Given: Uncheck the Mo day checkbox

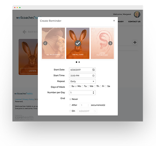Looking at the screenshot, I should (76, 86).
